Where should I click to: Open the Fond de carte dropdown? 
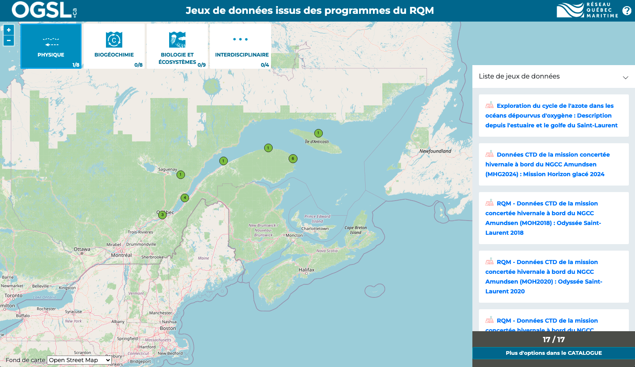tap(79, 360)
